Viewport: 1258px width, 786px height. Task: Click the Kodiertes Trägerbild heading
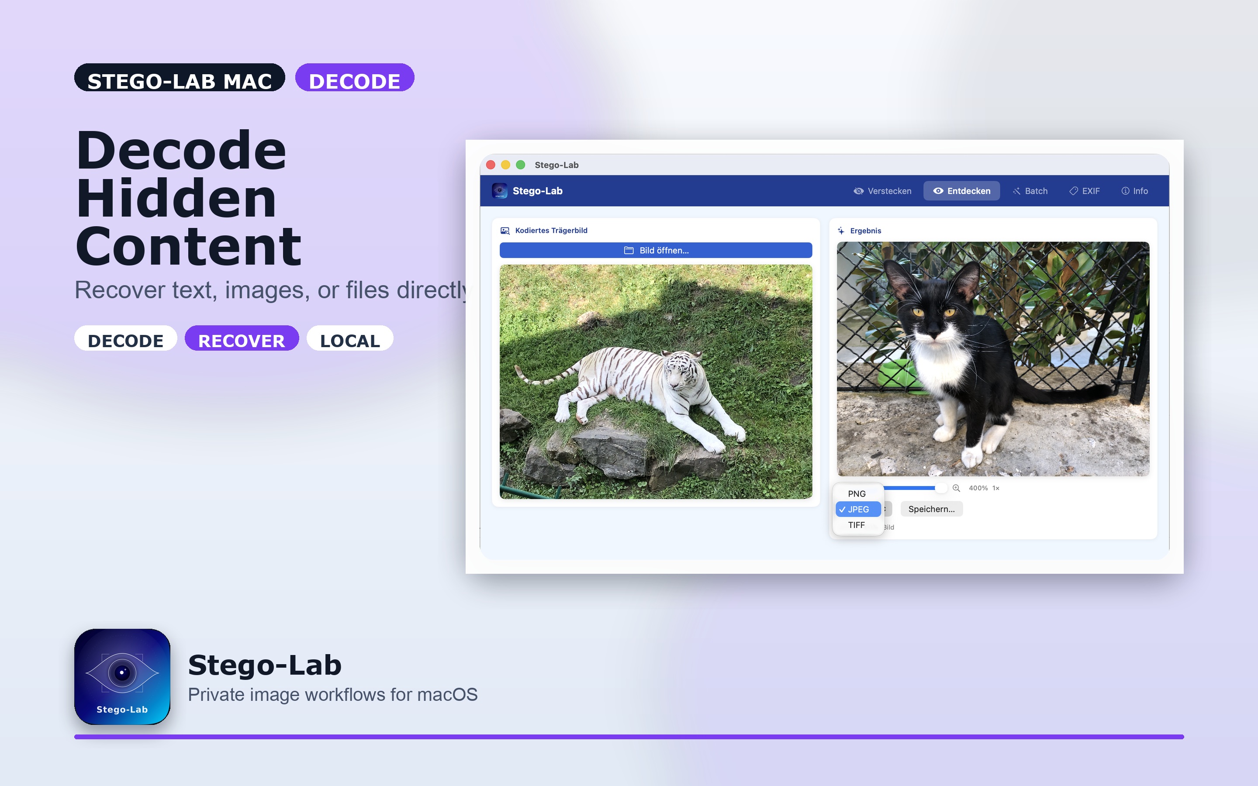pos(551,230)
